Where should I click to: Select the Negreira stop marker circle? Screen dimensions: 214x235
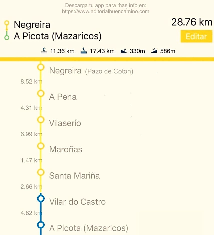point(41,67)
